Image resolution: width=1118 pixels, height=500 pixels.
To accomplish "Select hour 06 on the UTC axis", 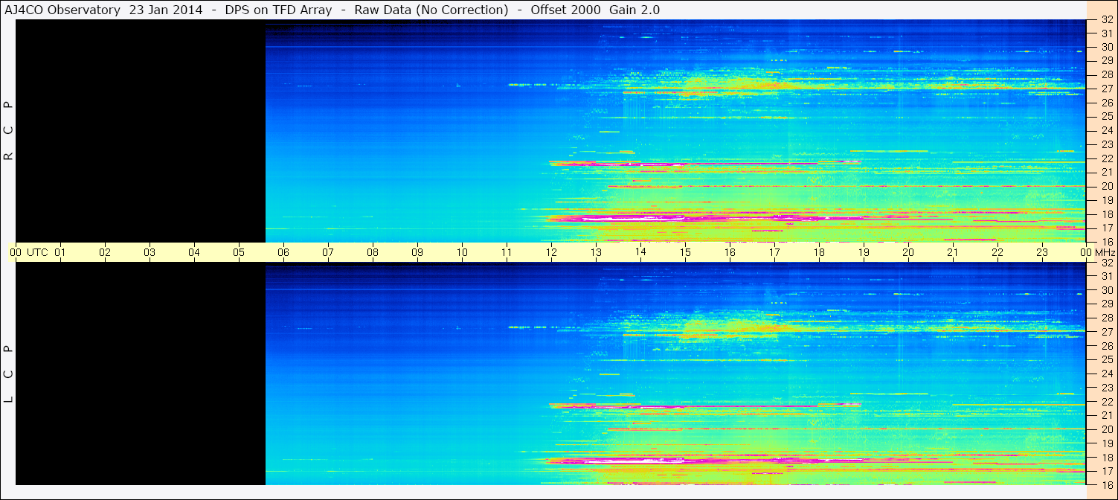I will 283,252.
